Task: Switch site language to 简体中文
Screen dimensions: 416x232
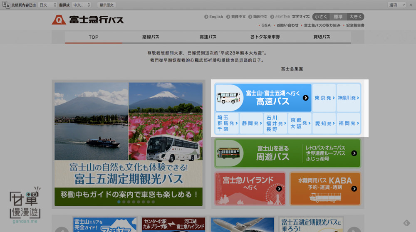Action: (258, 17)
